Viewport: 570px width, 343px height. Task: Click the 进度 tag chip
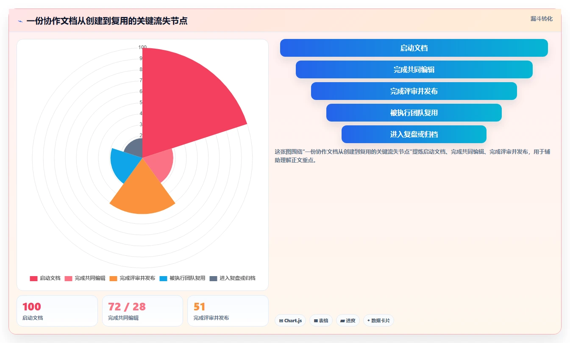click(x=348, y=321)
